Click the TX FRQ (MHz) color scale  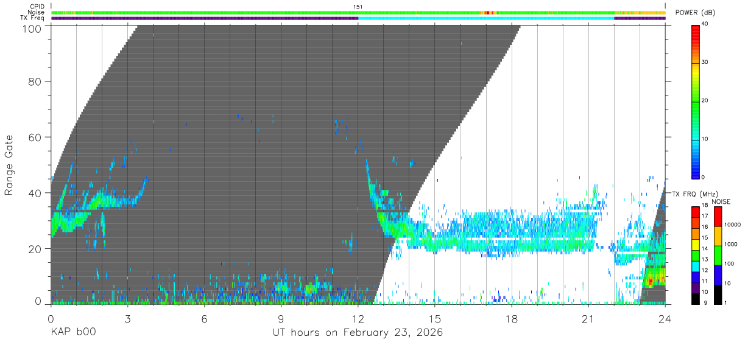(696, 255)
